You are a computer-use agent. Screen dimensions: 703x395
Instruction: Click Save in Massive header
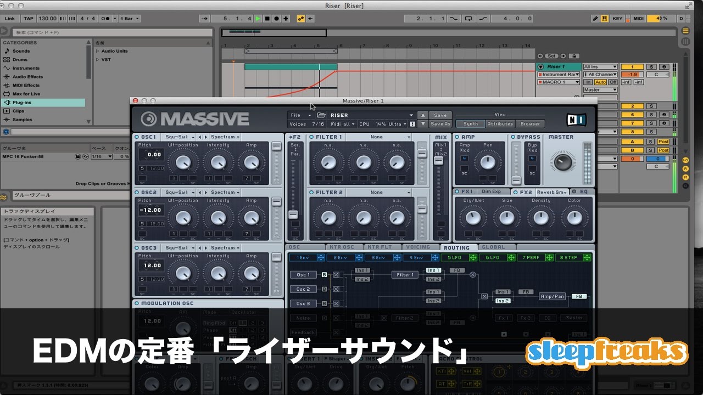click(x=440, y=115)
